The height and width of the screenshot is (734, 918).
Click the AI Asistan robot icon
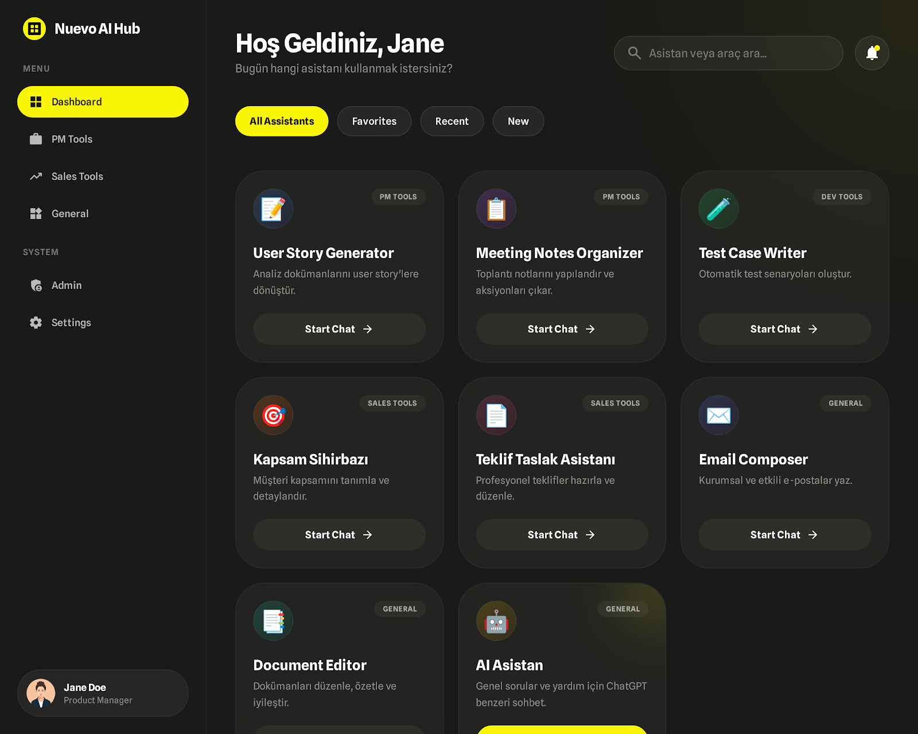click(496, 621)
